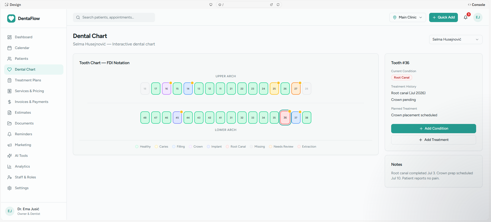The width and height of the screenshot is (491, 222).
Task: Select filling tooth 14
Action: (188, 89)
